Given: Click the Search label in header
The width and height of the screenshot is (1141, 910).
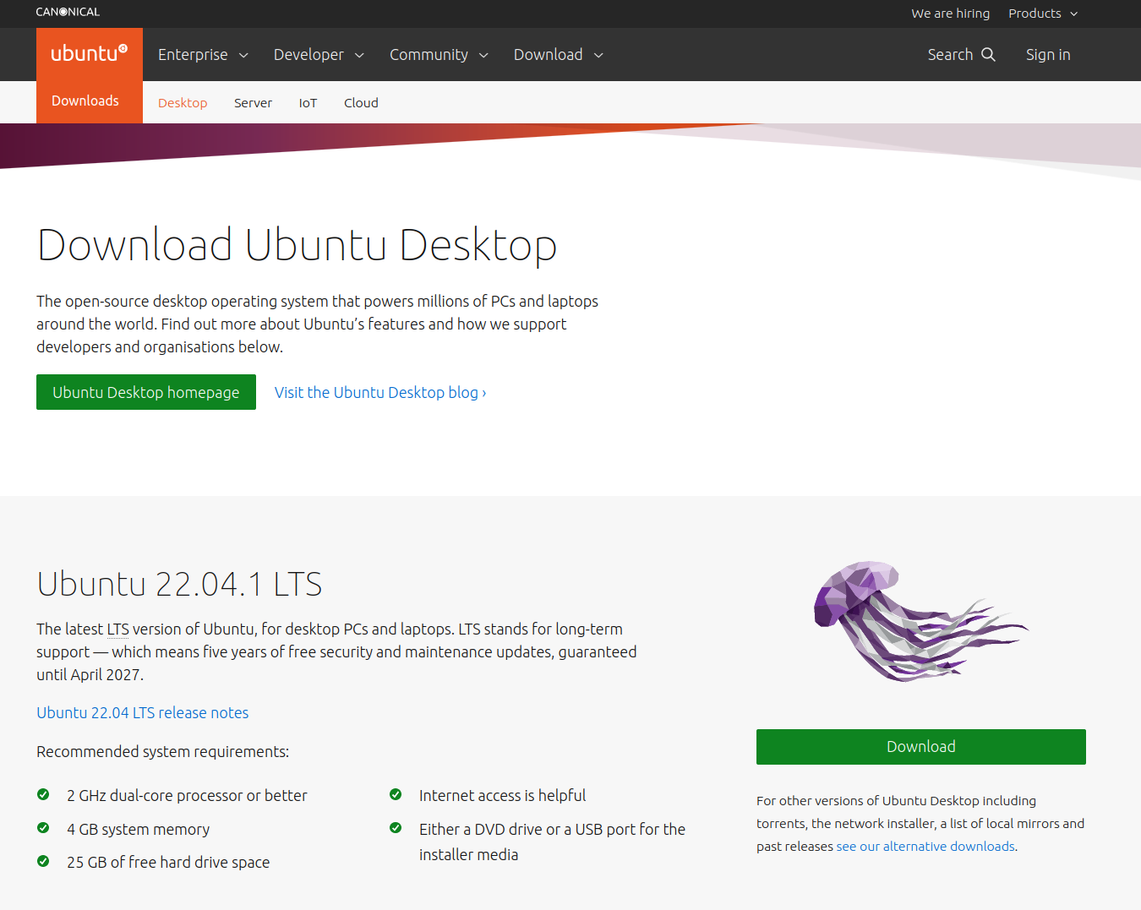Looking at the screenshot, I should 950,55.
